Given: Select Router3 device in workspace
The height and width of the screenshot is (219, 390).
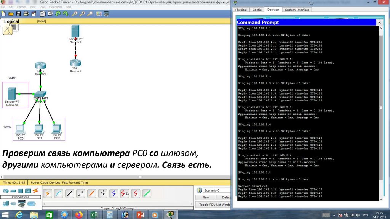Looking at the screenshot, I should click(40, 66).
